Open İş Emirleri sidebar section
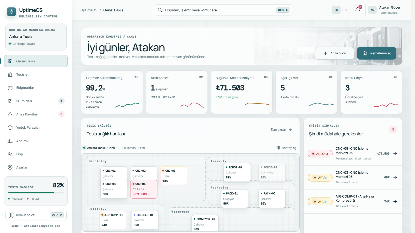 (36, 101)
